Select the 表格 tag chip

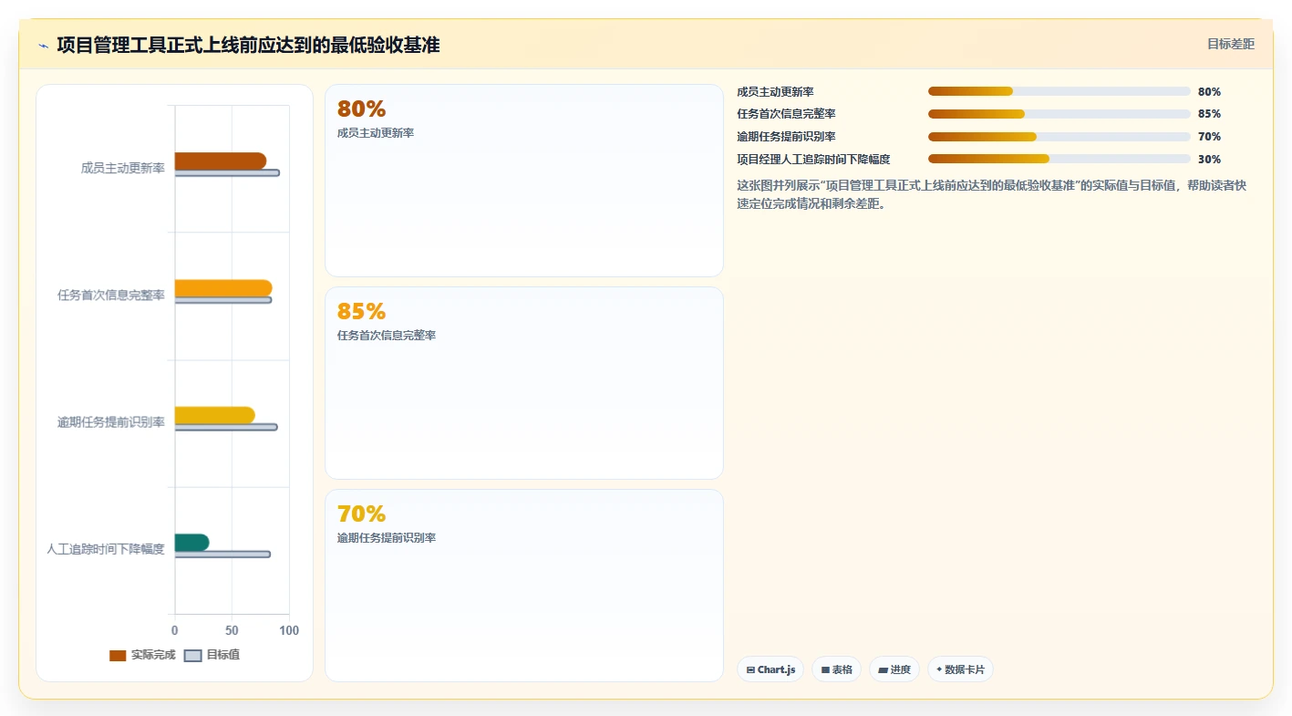point(836,669)
